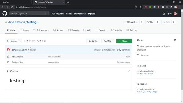
Task: Open the repository Settings tab
Action: point(132,30)
